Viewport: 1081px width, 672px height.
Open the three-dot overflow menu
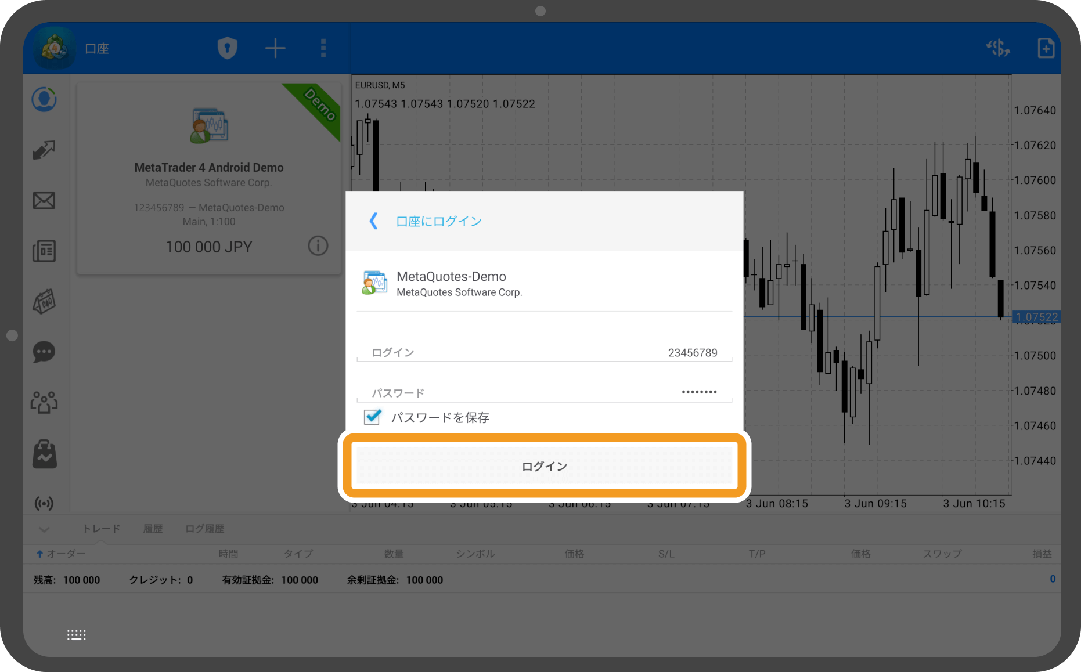pos(323,48)
